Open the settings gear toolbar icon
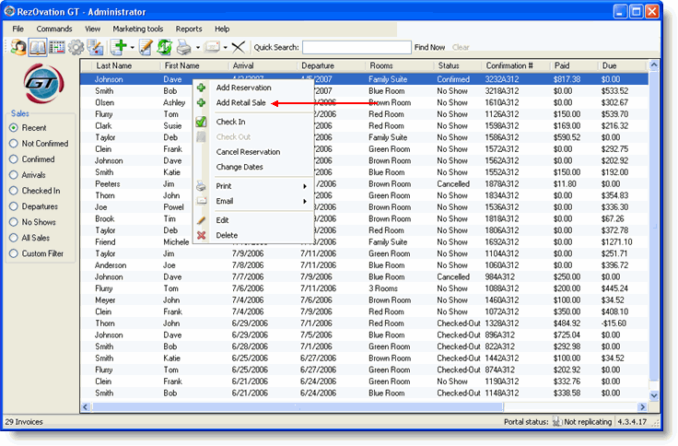 coord(76,47)
